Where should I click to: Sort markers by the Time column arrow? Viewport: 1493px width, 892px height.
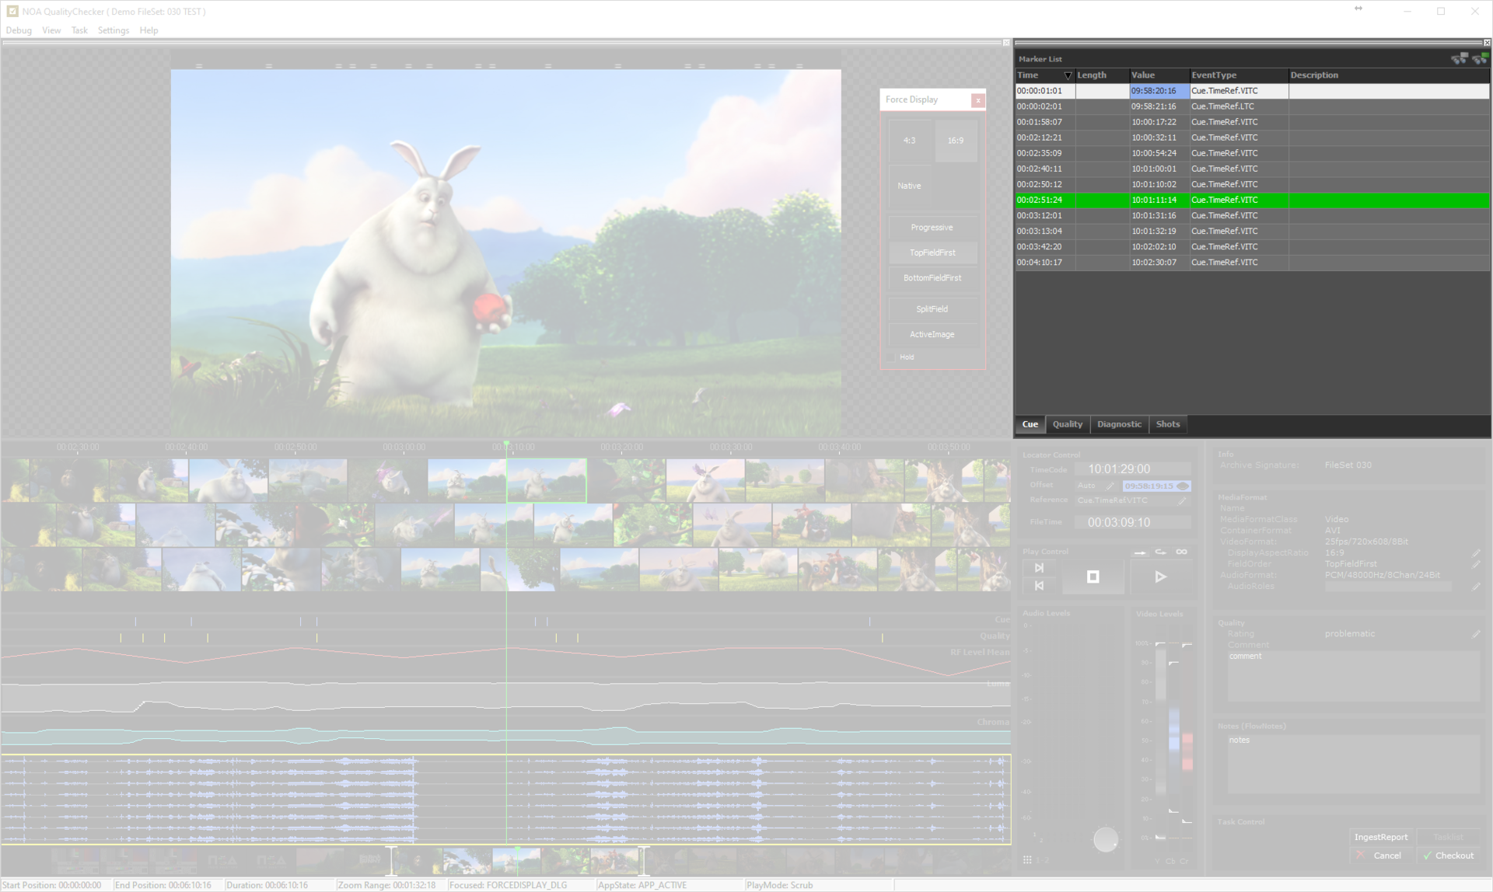(x=1068, y=75)
